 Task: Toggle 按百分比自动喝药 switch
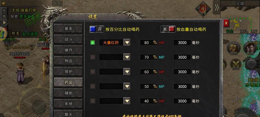(97, 29)
